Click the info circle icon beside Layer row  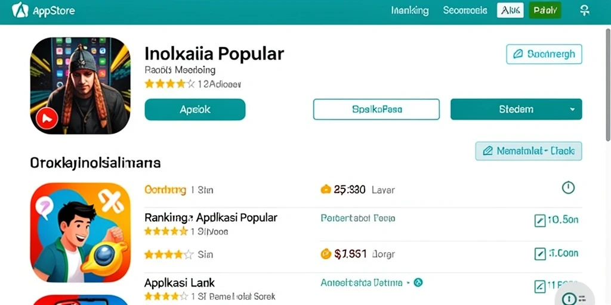pos(568,188)
